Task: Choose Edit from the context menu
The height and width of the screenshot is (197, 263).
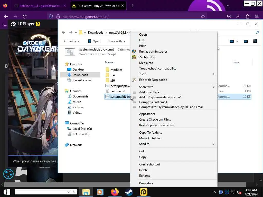Action: coord(142,40)
